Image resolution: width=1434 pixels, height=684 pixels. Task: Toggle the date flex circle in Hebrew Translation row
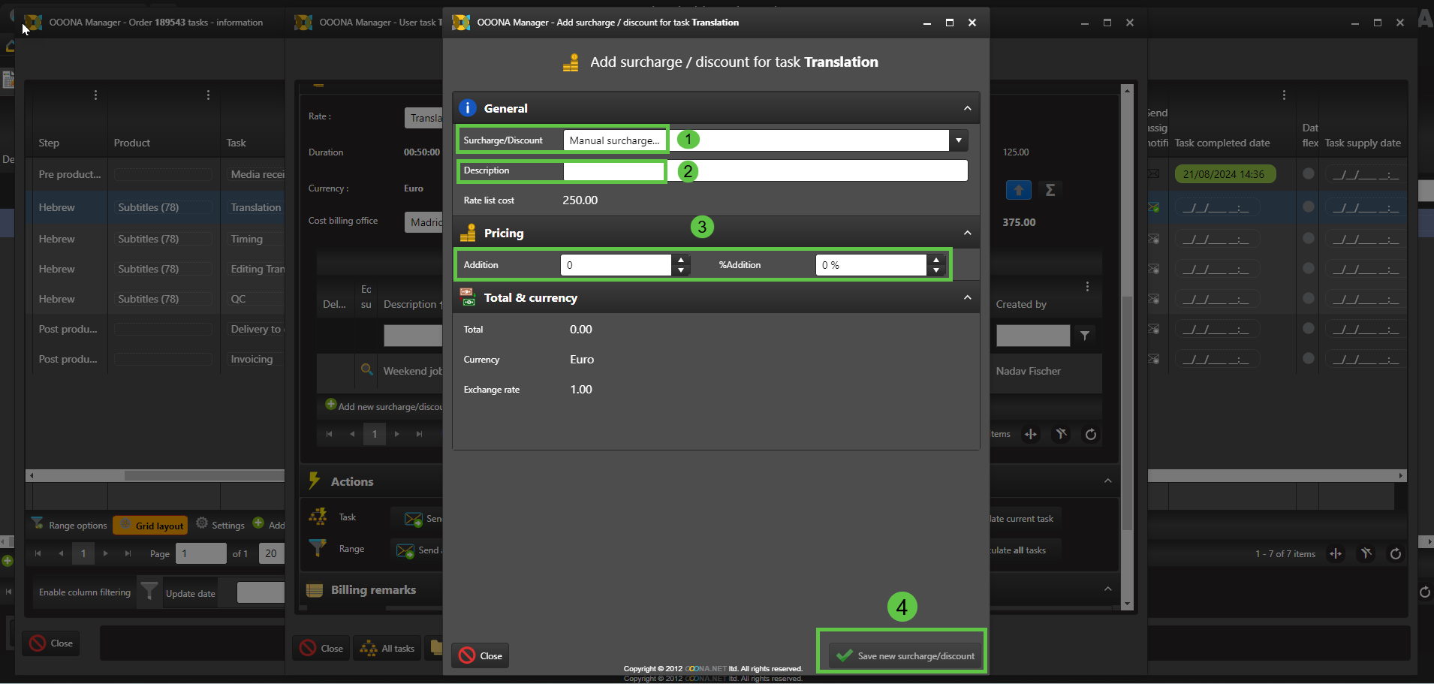click(x=1308, y=206)
